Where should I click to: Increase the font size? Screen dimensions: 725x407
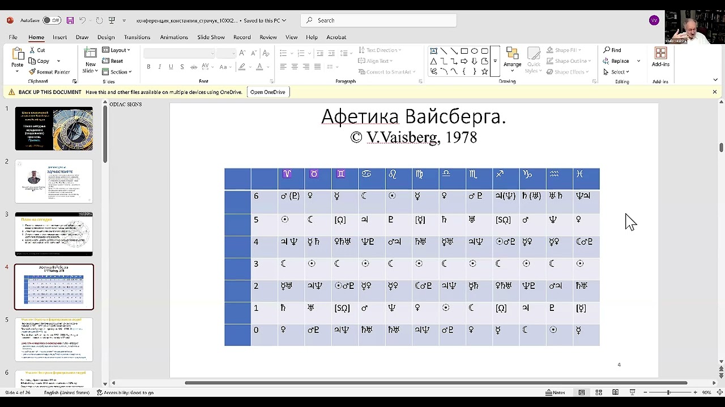pyautogui.click(x=242, y=53)
